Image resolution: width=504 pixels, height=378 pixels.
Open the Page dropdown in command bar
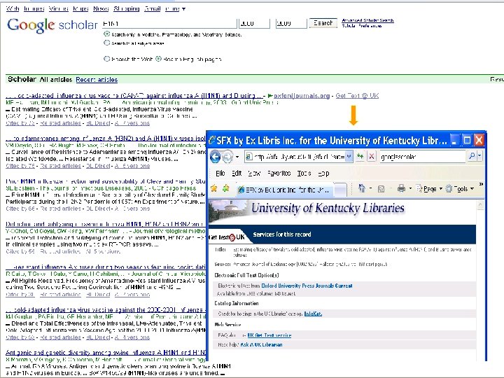click(429, 189)
